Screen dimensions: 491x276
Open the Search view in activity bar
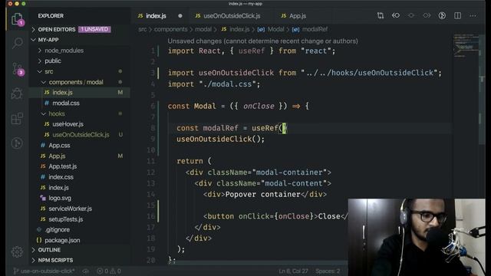(18, 43)
